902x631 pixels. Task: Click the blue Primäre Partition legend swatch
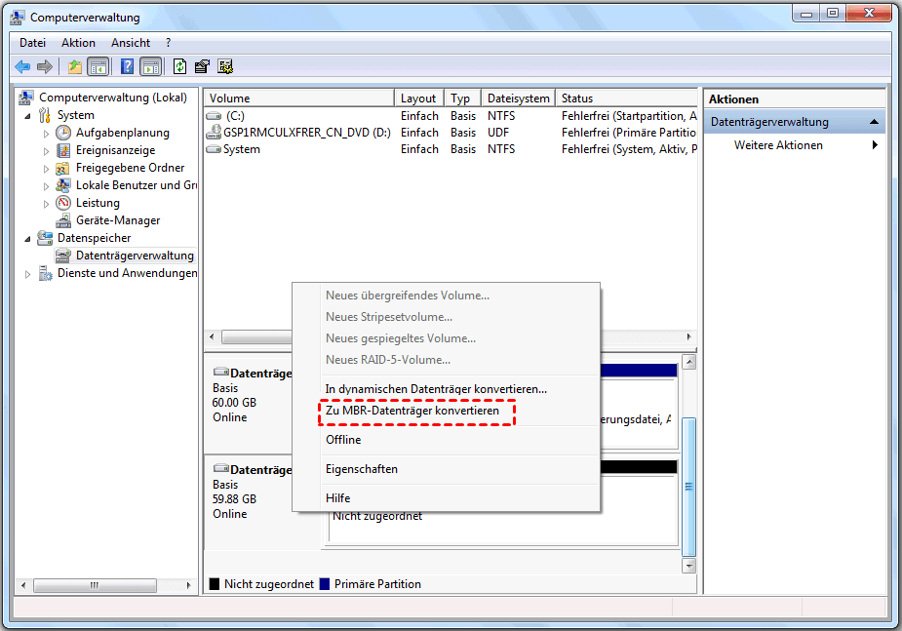click(325, 584)
